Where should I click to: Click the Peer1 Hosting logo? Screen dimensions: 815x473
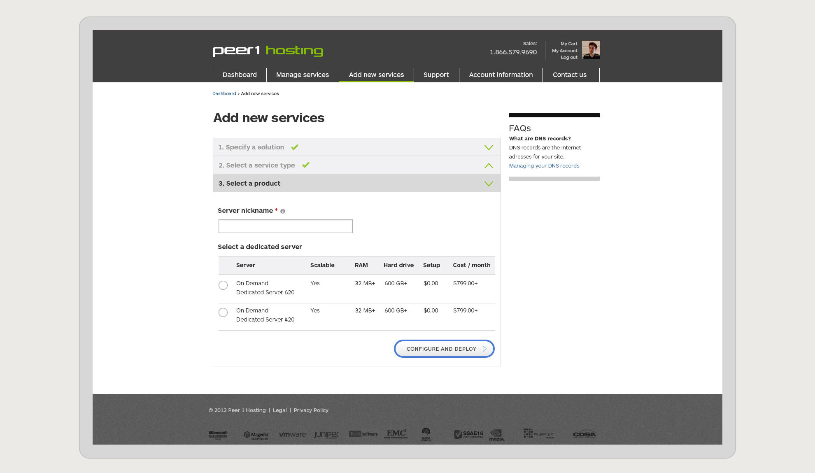[x=268, y=51]
